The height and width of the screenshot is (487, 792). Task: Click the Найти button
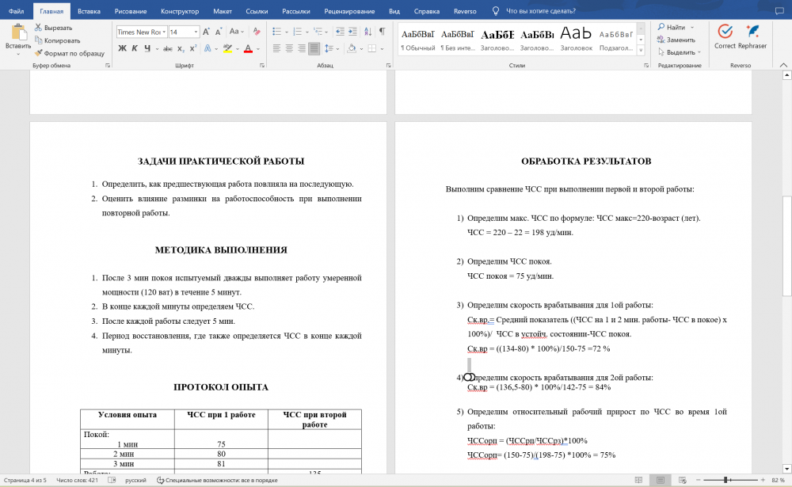[672, 27]
